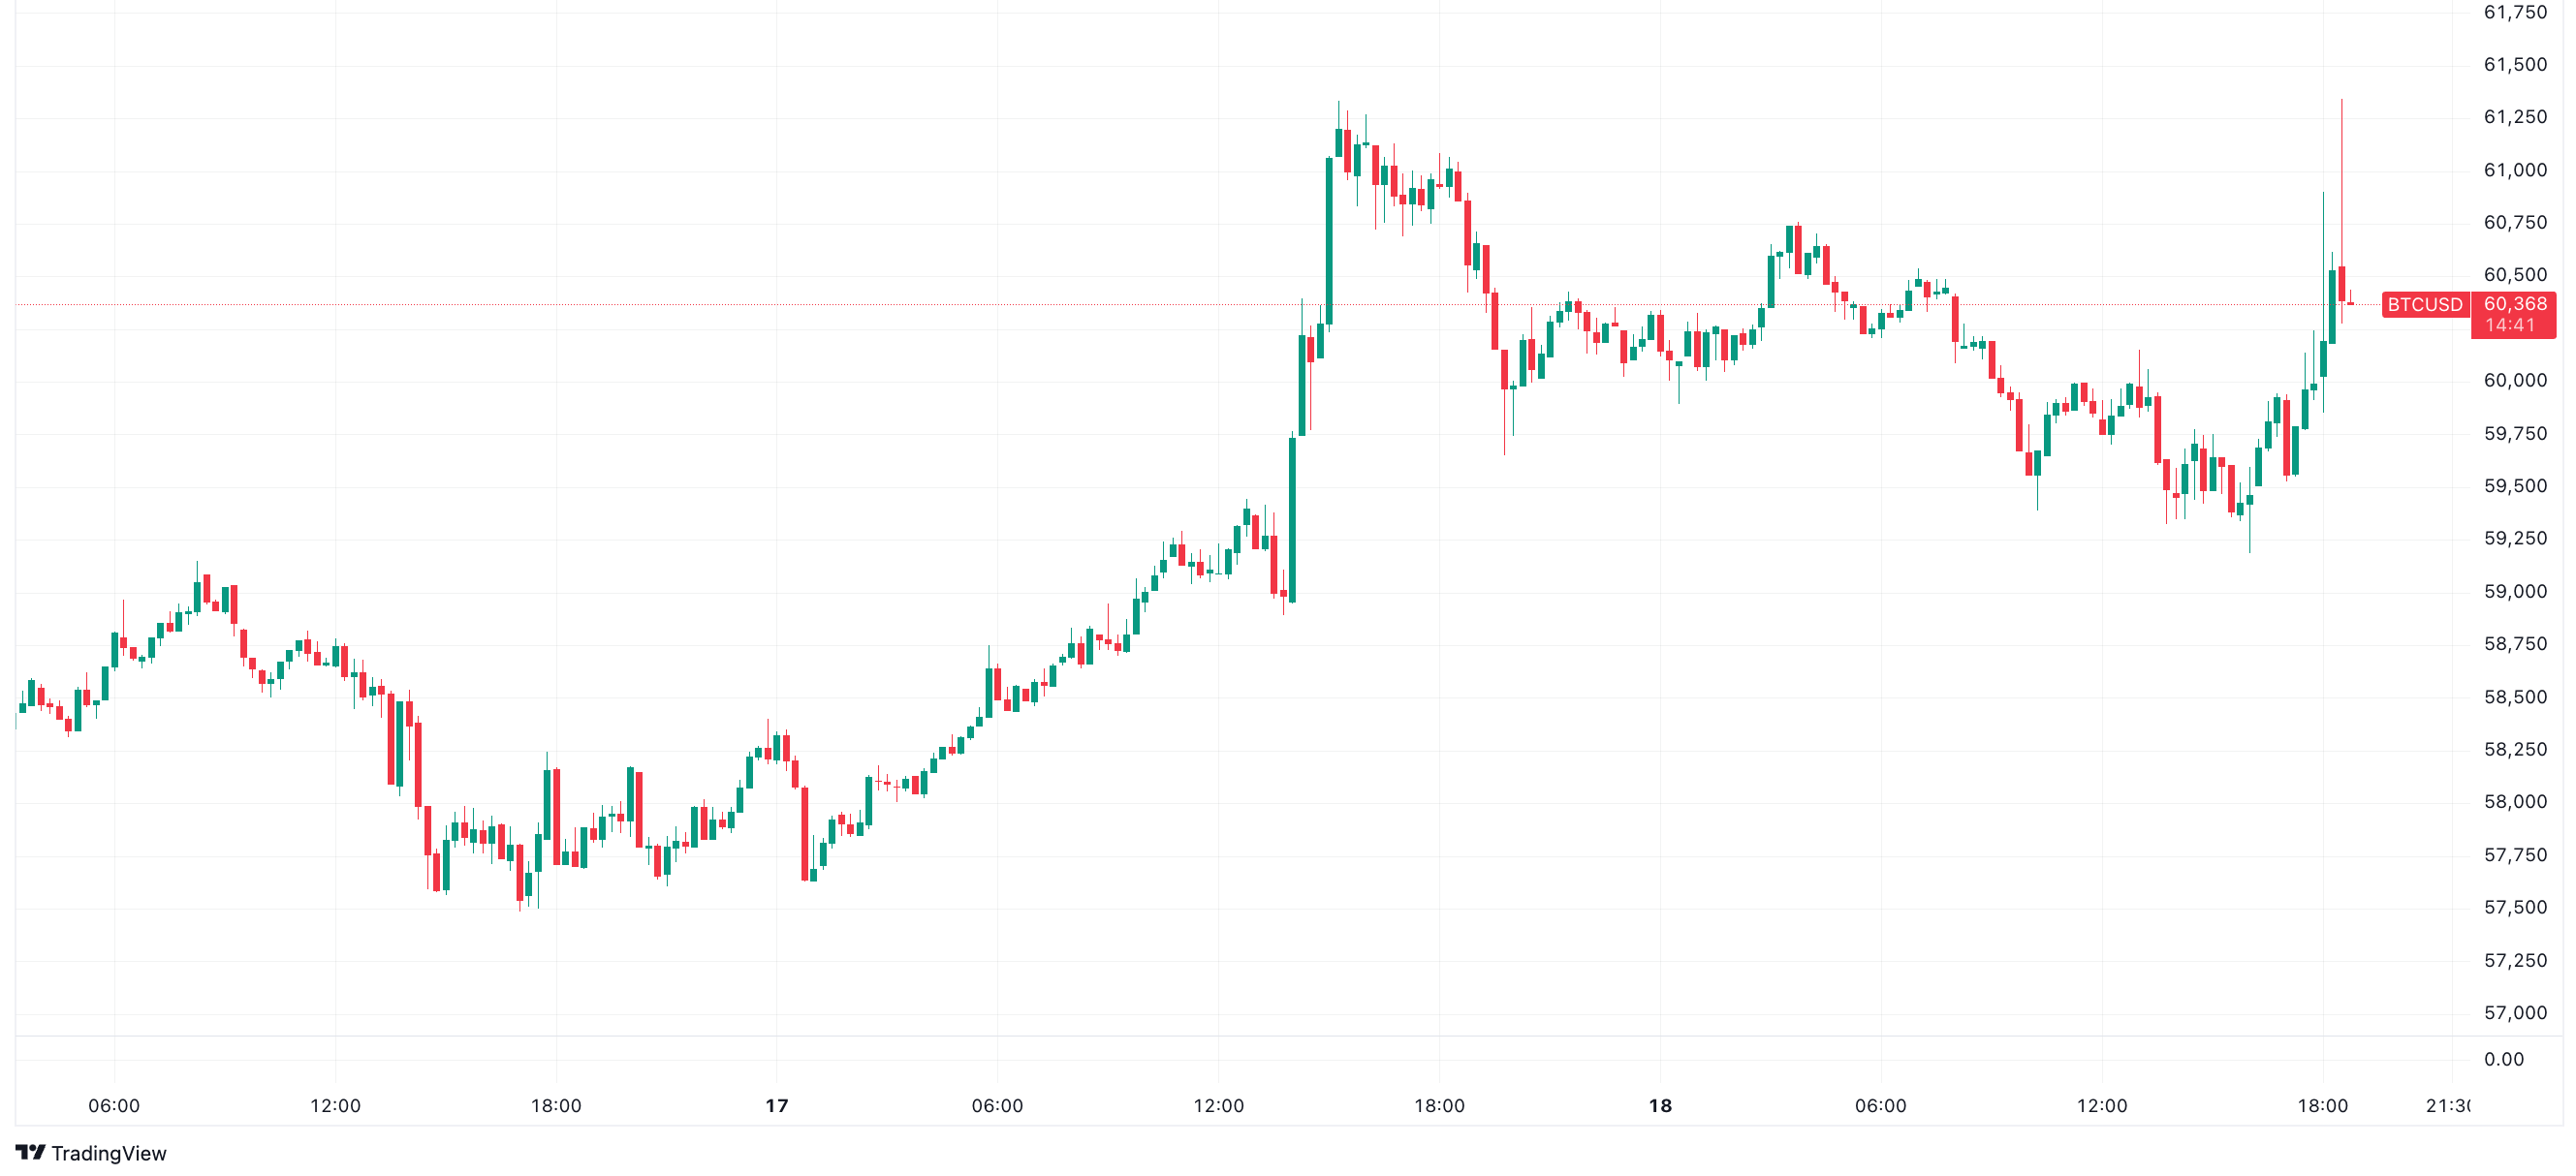
Task: Select date marker 17 on time axis
Action: tap(777, 1106)
